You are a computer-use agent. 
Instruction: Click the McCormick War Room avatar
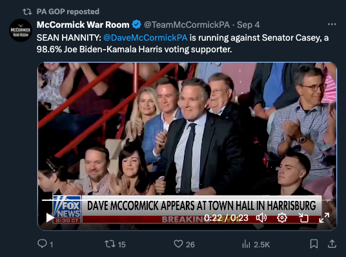[x=21, y=30]
